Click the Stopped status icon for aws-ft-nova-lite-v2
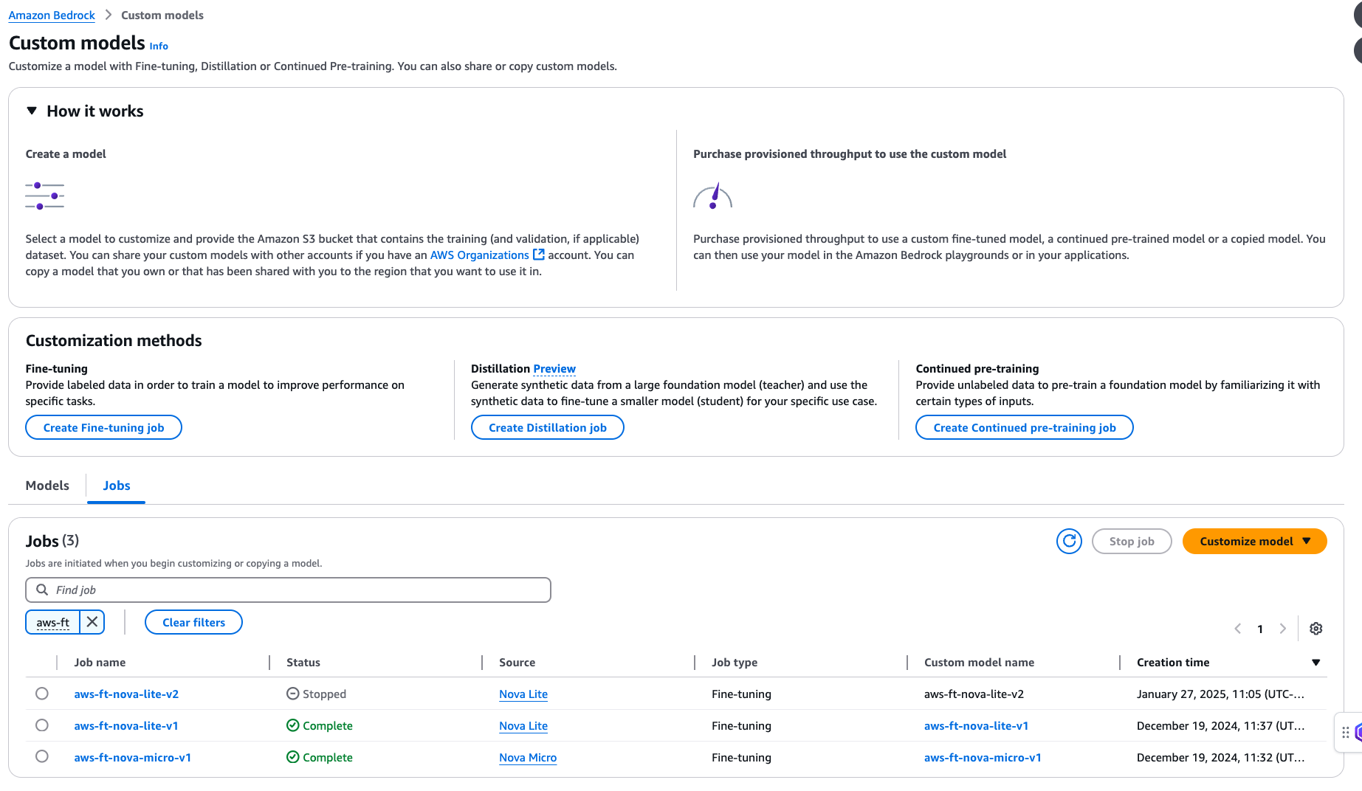The height and width of the screenshot is (791, 1362). pos(292,694)
